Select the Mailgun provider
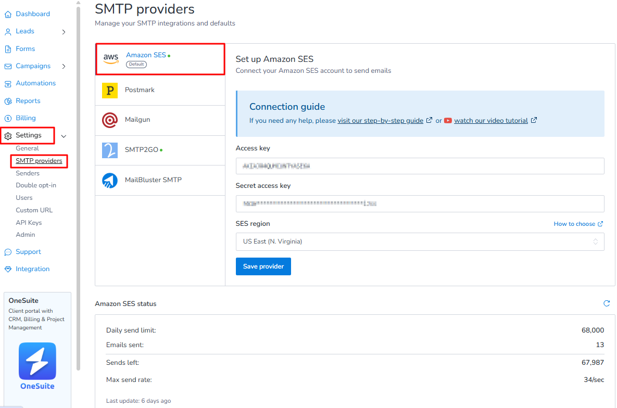Image resolution: width=617 pixels, height=408 pixels. [160, 120]
